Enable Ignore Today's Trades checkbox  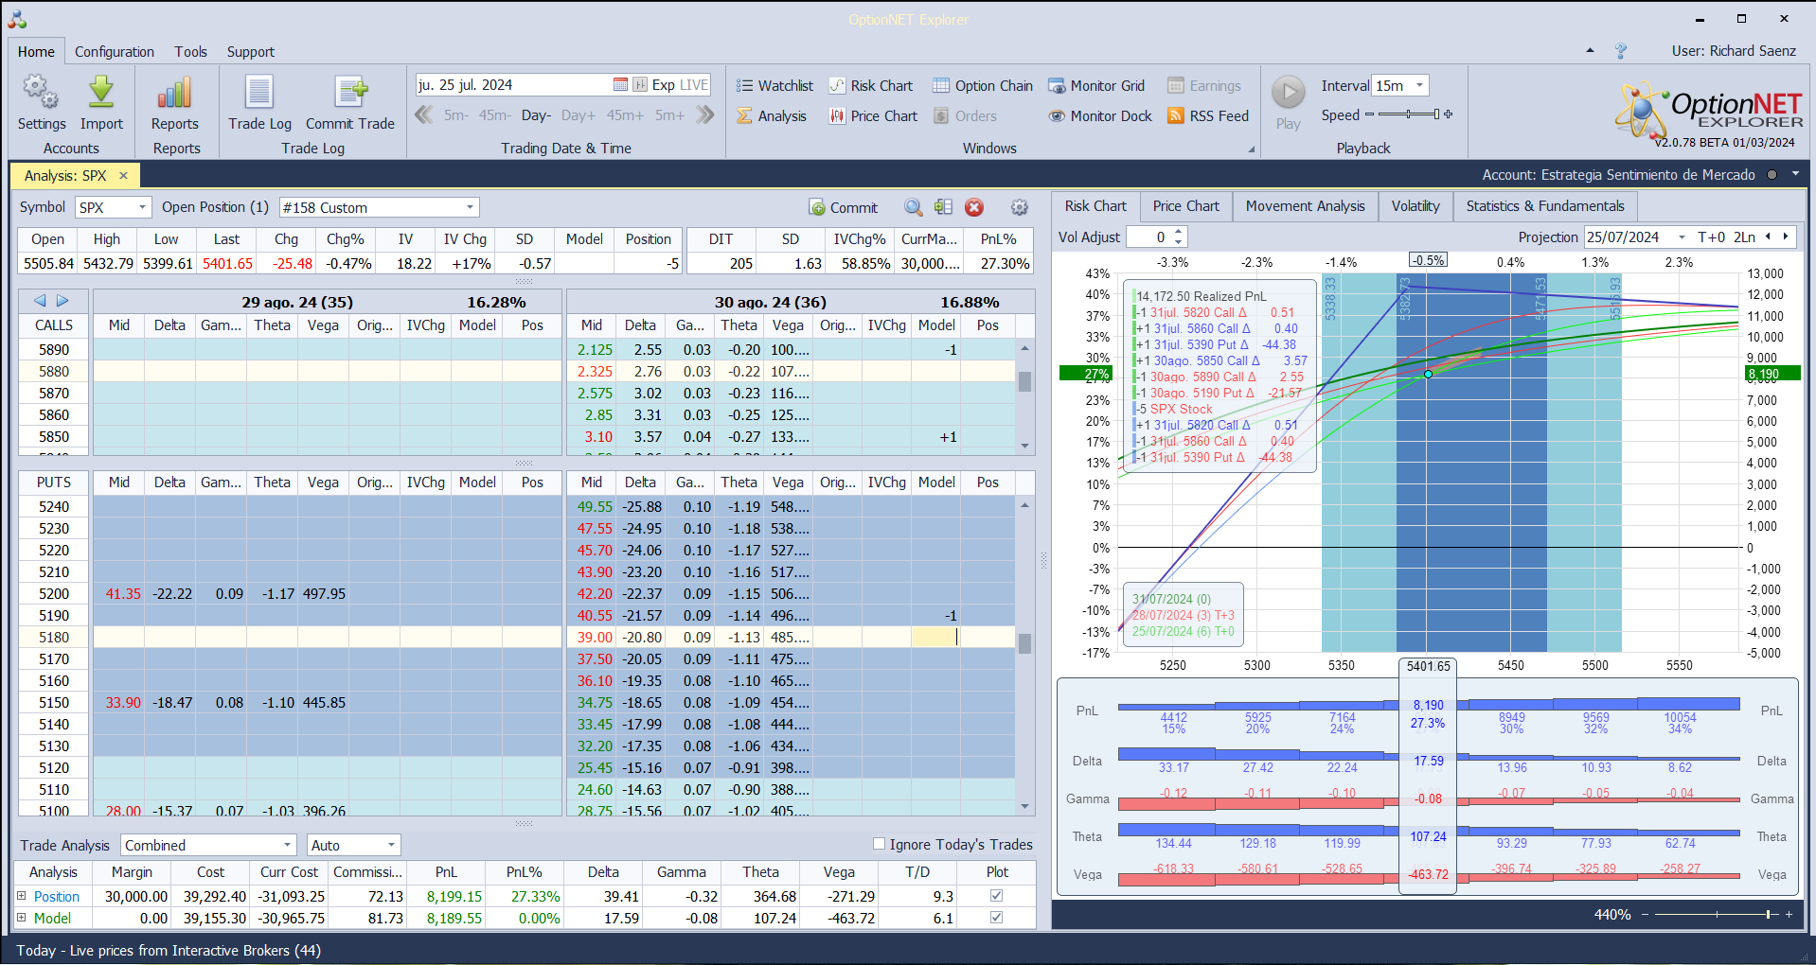879,844
